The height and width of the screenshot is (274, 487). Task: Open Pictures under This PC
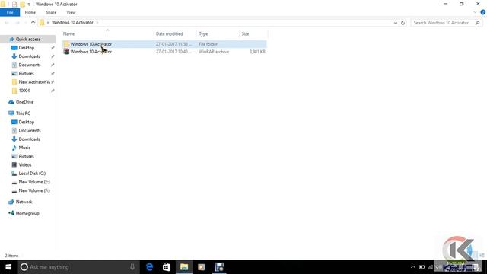(x=26, y=156)
